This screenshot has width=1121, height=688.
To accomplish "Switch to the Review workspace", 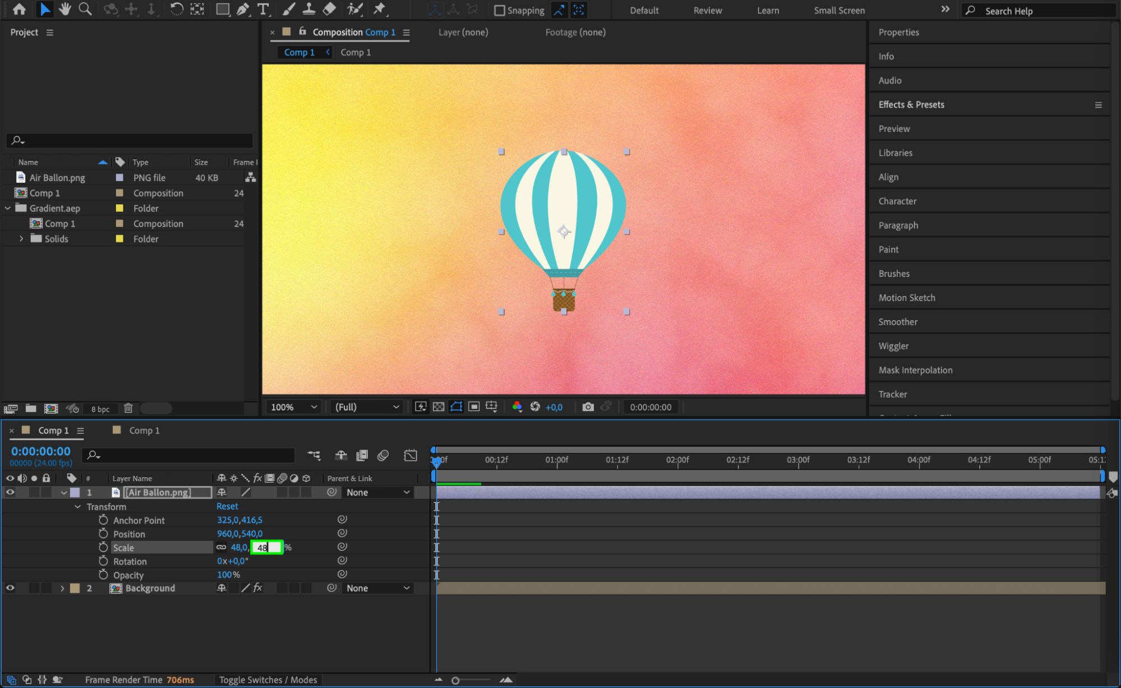I will click(707, 11).
